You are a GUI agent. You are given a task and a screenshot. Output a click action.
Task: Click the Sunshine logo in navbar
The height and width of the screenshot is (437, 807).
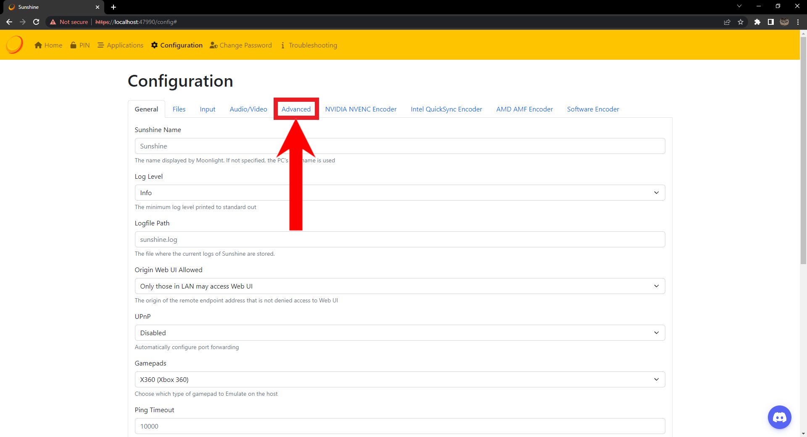pyautogui.click(x=14, y=45)
